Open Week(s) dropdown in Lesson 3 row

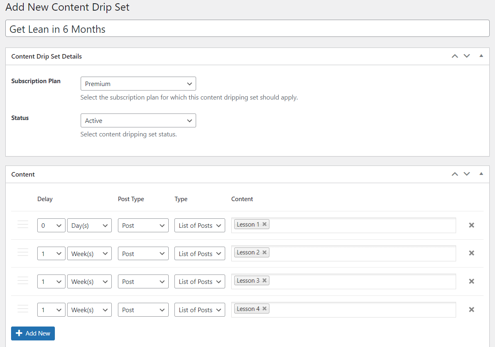pos(89,281)
